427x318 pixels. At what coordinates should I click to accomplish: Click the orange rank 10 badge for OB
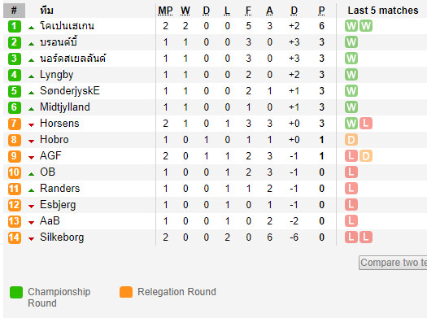(x=14, y=172)
